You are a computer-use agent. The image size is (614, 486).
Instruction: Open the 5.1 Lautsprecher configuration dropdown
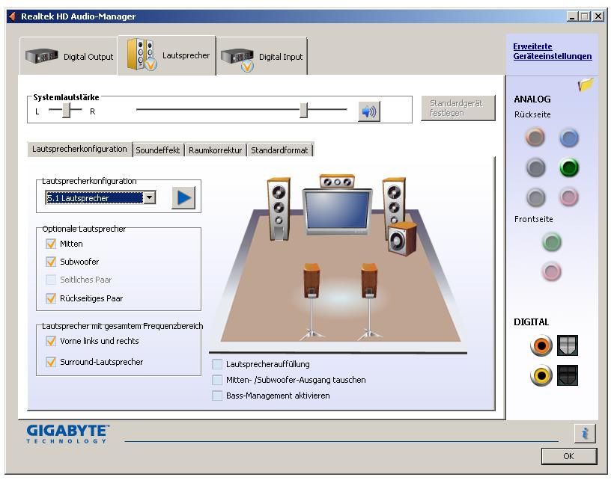[149, 198]
